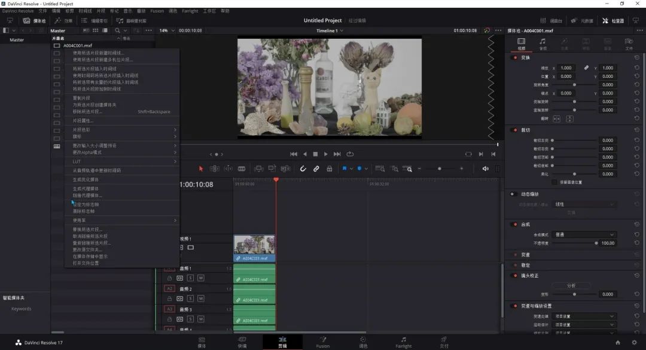The height and width of the screenshot is (350, 646).
Task: Click the 分析 button under 镜头校正
Action: coord(571,285)
